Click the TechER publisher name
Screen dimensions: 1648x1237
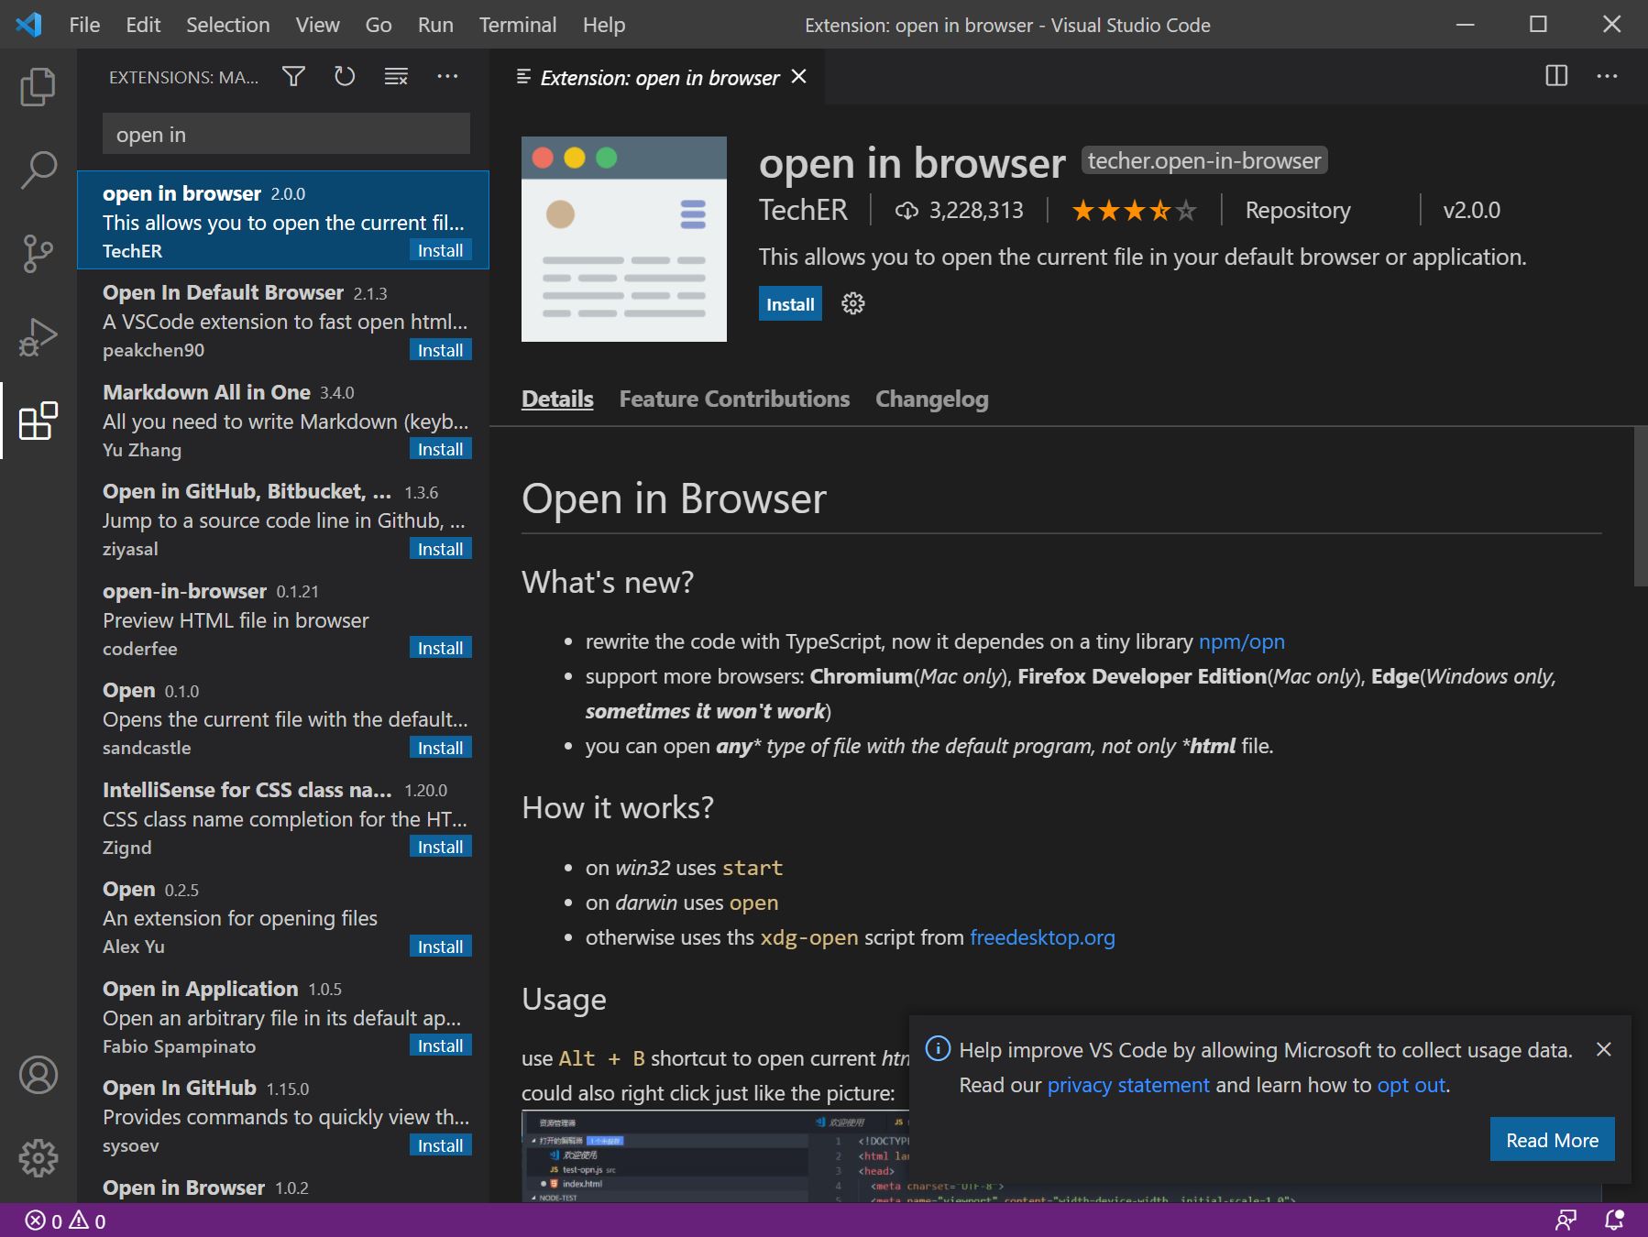803,210
